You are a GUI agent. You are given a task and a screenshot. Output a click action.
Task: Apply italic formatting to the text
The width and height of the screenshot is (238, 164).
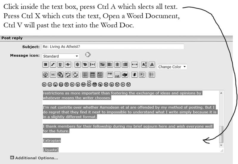click(x=53, y=64)
